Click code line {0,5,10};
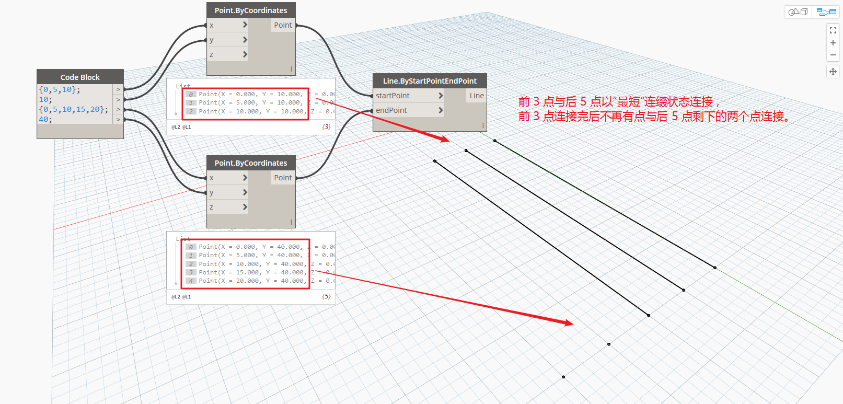843x404 pixels. pos(60,89)
